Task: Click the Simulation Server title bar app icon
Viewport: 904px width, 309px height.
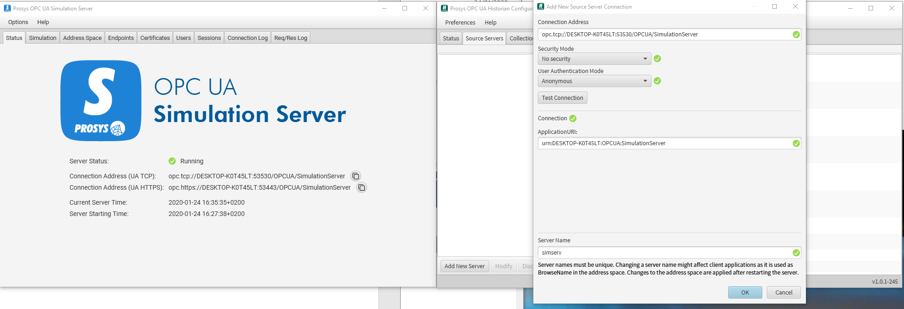Action: point(7,8)
